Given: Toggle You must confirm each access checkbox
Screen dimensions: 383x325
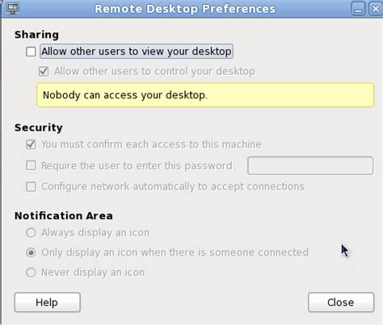Looking at the screenshot, I should [x=31, y=144].
